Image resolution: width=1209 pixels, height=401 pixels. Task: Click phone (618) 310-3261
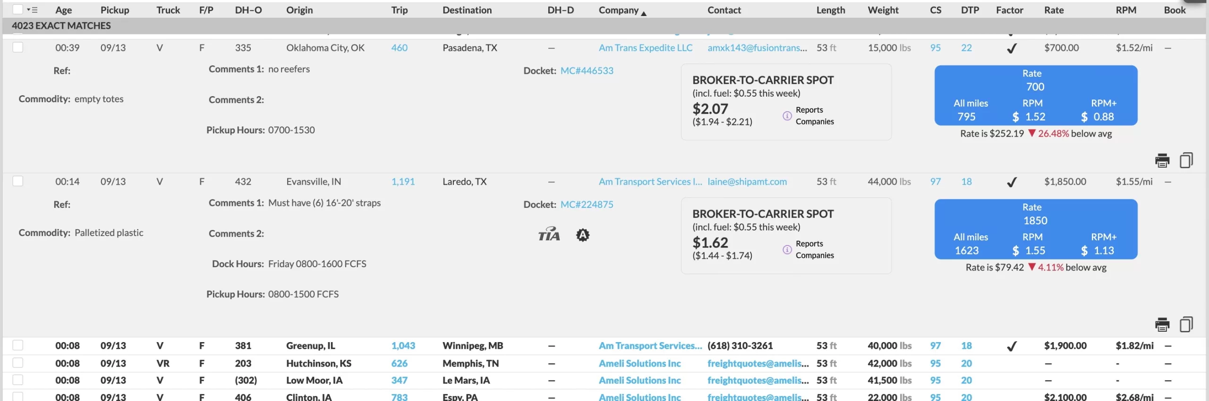740,345
